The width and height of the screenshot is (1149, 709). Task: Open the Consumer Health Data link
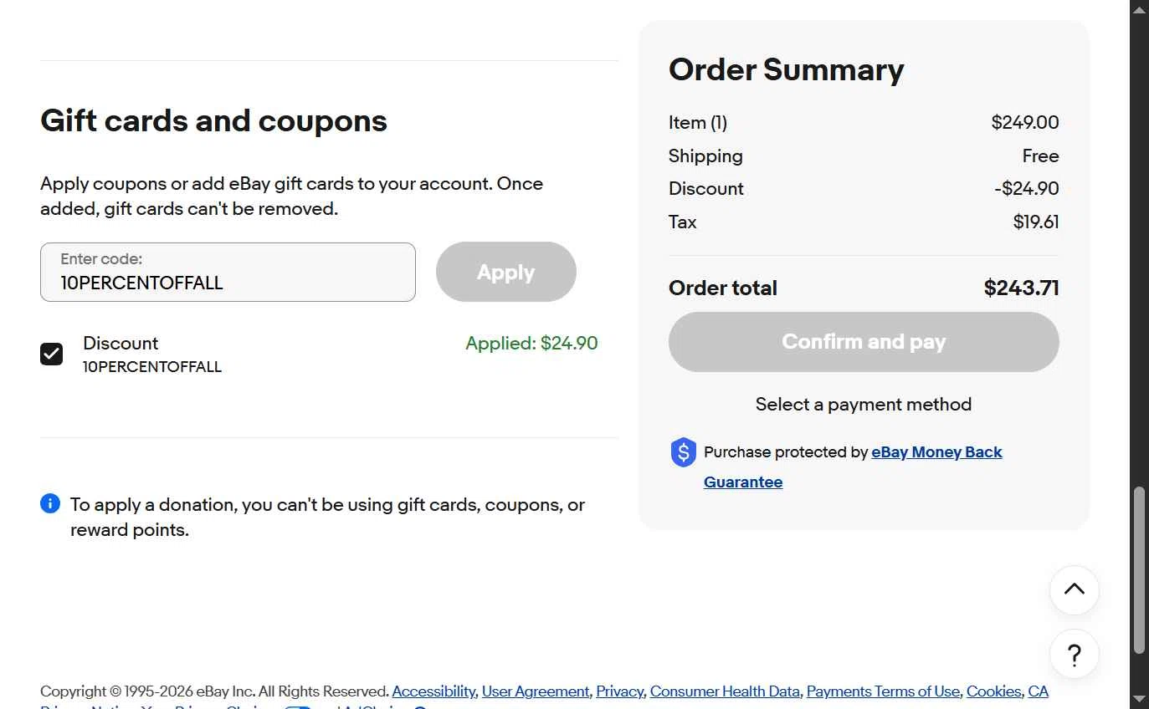[x=725, y=691]
